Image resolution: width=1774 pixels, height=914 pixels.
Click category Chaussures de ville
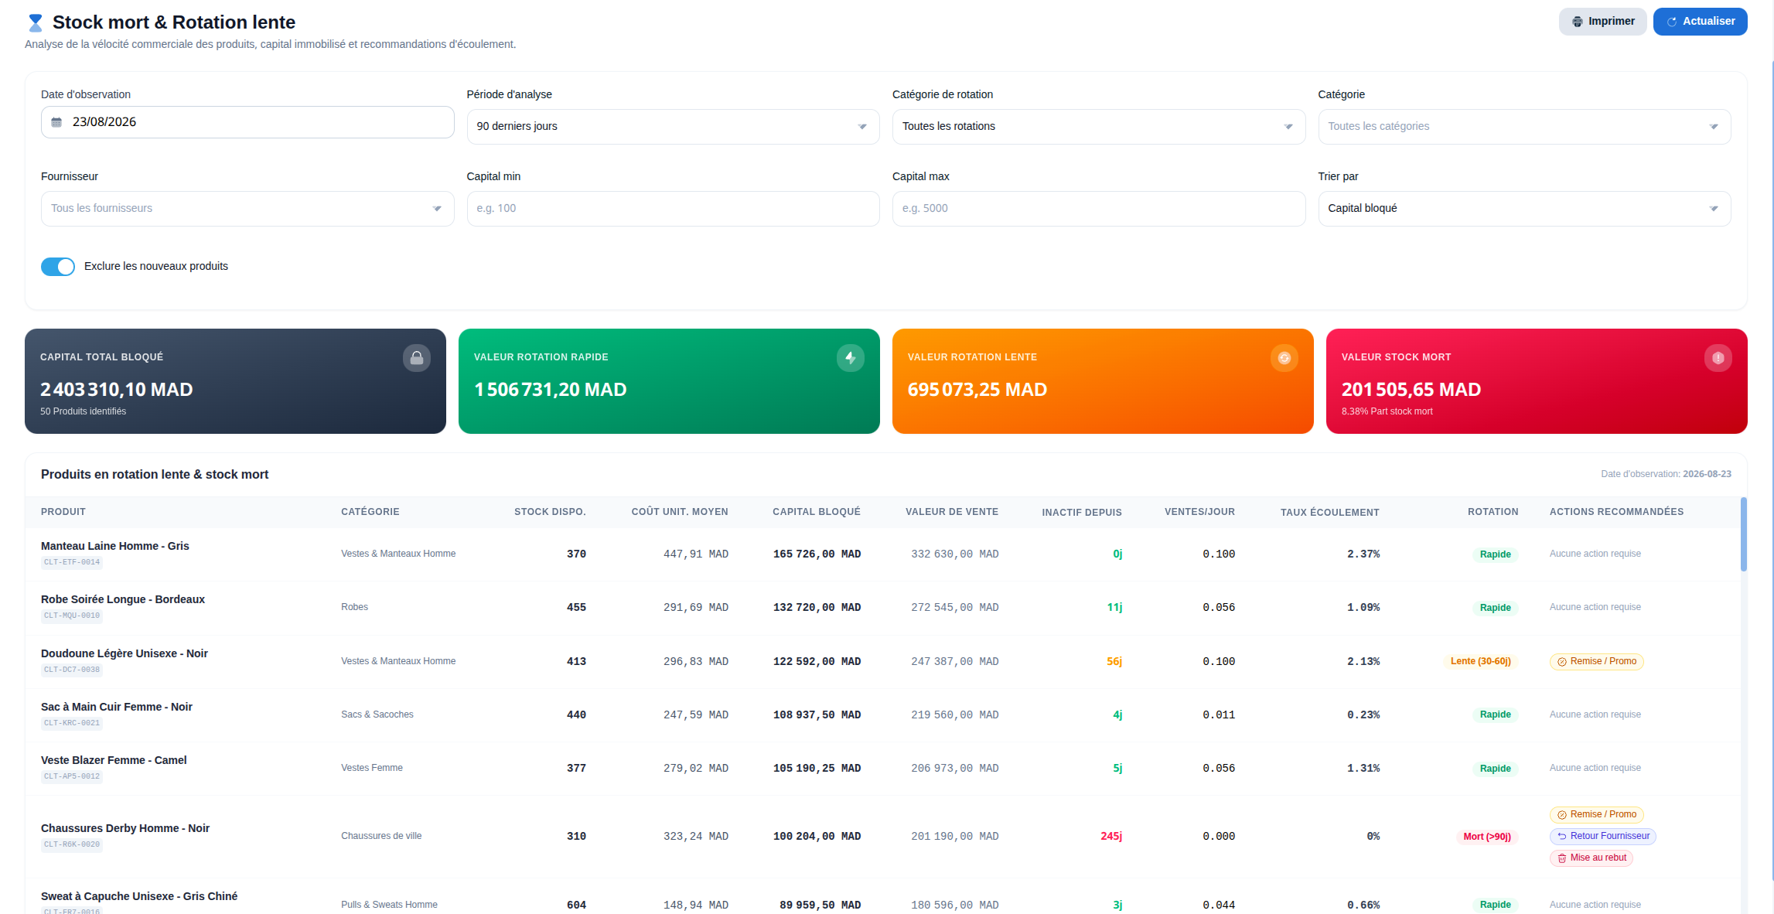[x=381, y=837]
